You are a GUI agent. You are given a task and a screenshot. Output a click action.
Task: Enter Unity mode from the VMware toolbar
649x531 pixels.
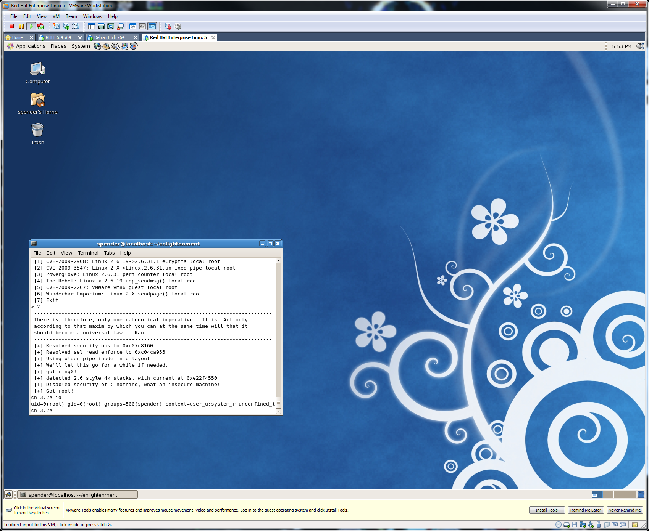[x=120, y=26]
